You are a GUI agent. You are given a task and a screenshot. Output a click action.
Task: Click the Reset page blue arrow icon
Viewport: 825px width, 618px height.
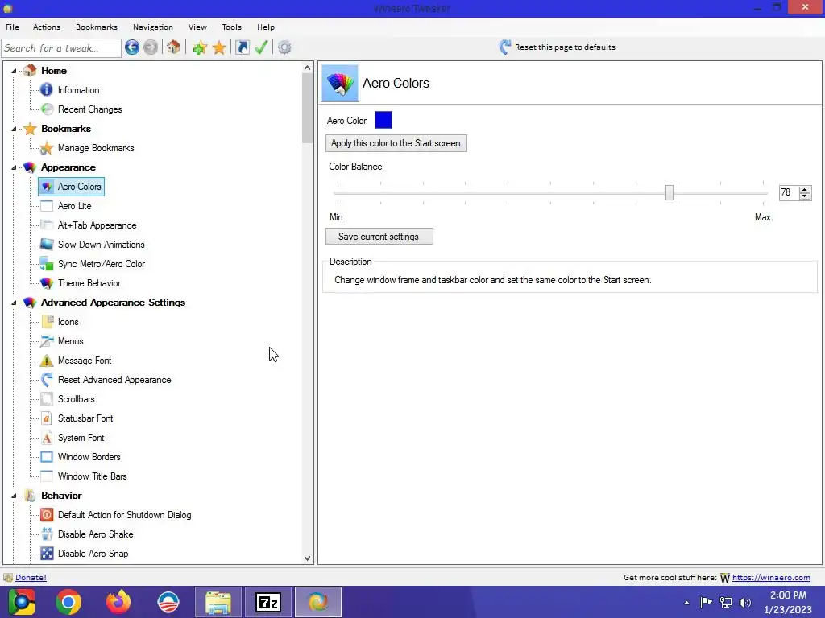click(x=504, y=47)
